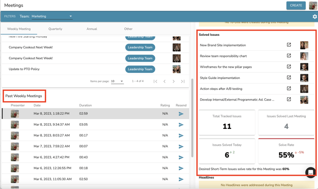Image resolution: width=318 pixels, height=189 pixels.
Task: Select the meeting dated Mar 7, 2023, 7:59:22 AM
Action: (x=95, y=146)
